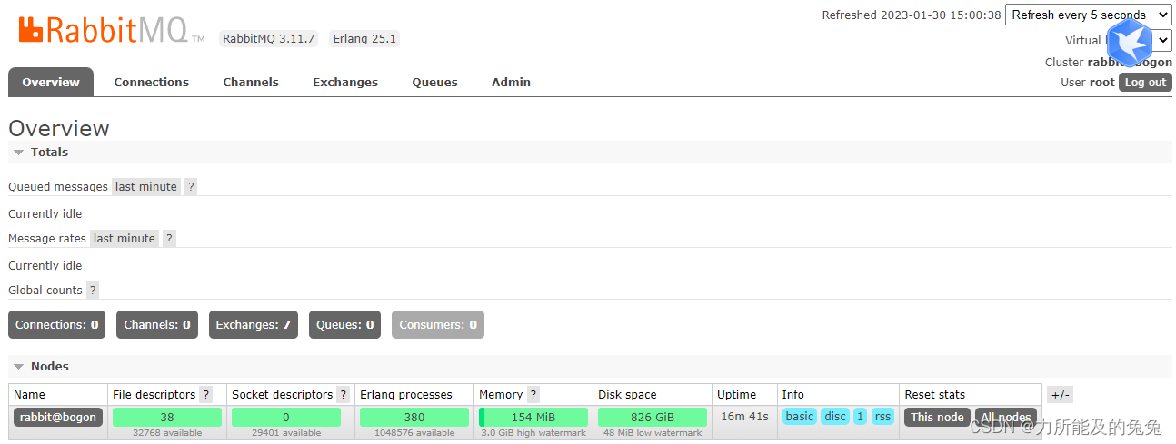
Task: Click the RabbitMQ 3.11.7 version label
Action: (x=269, y=38)
